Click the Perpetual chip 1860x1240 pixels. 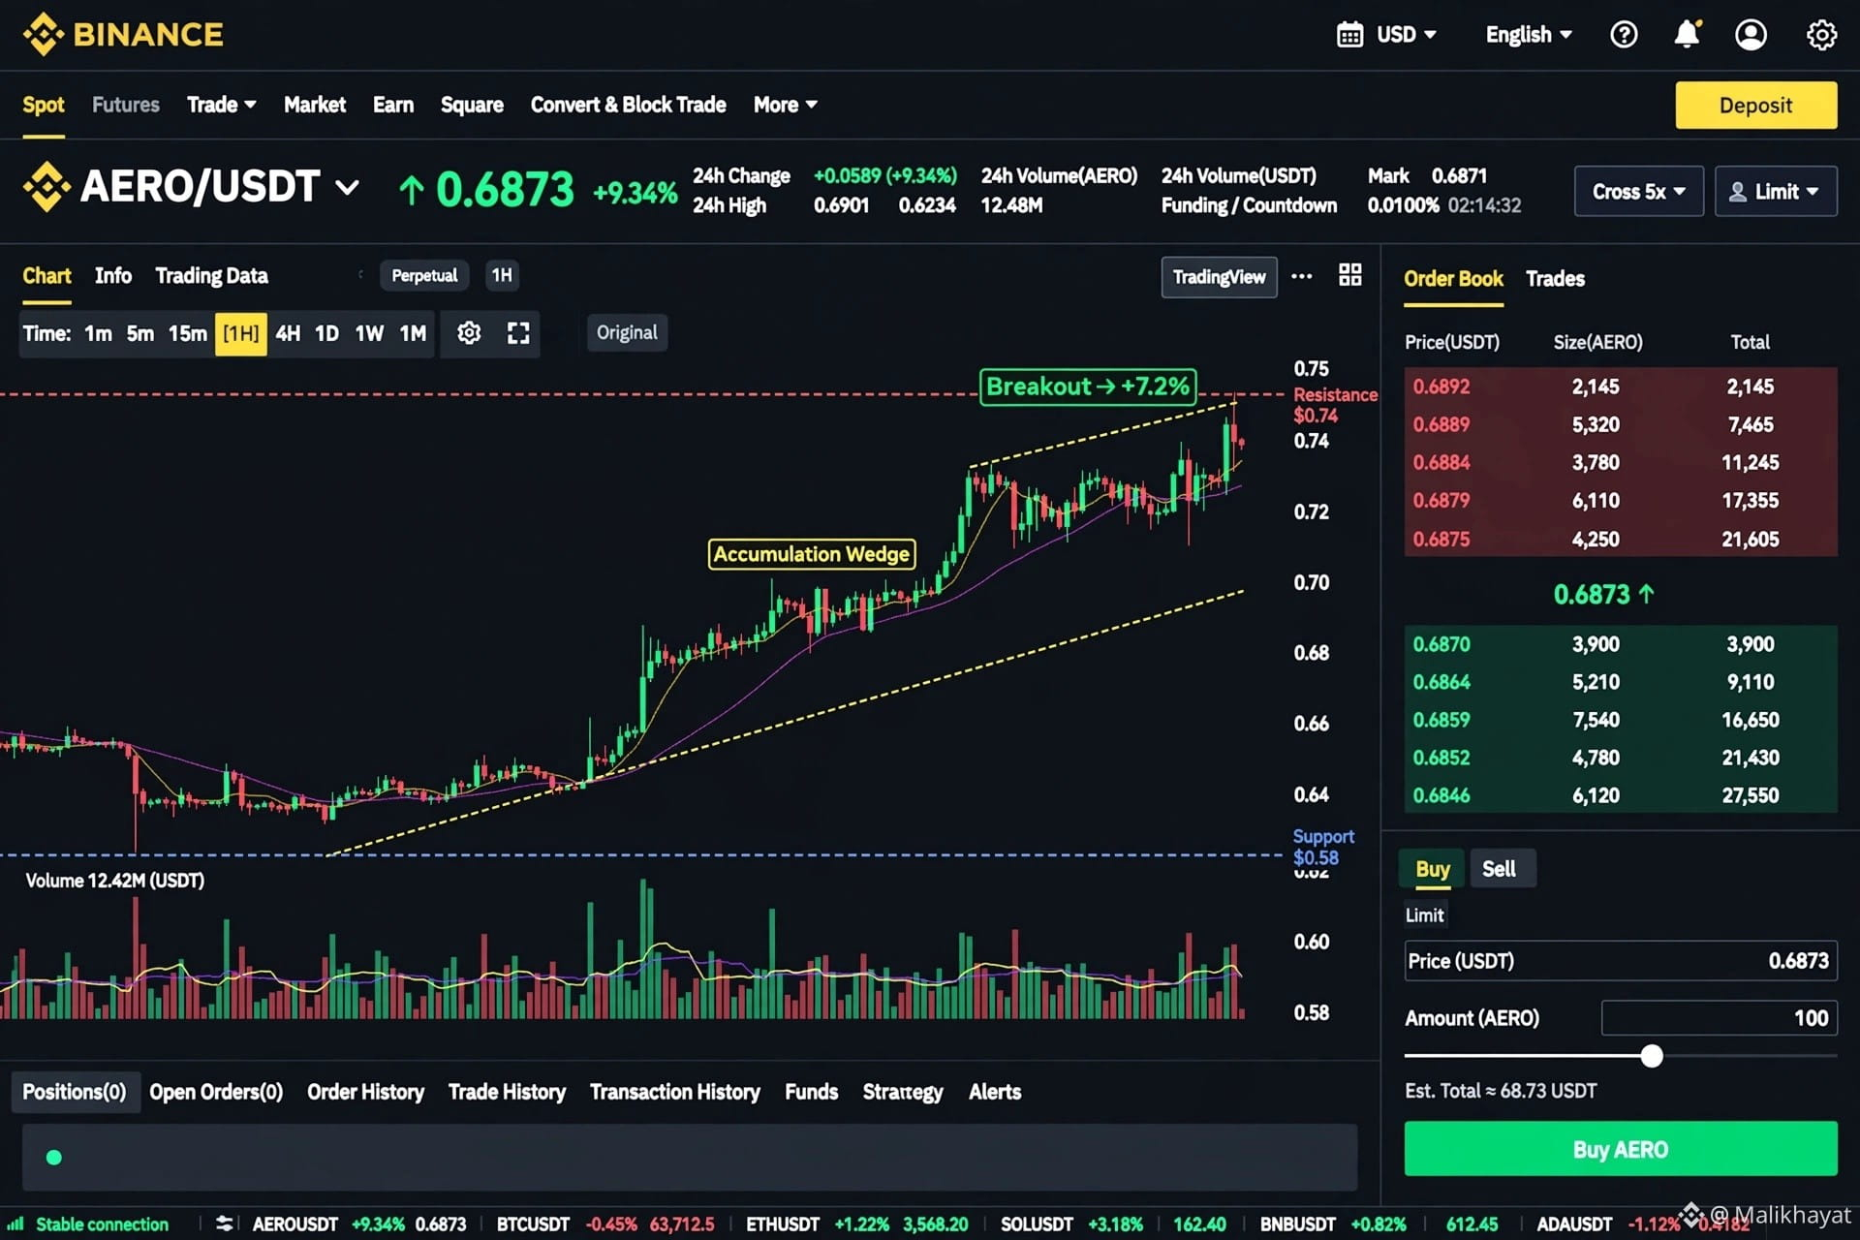pos(424,276)
